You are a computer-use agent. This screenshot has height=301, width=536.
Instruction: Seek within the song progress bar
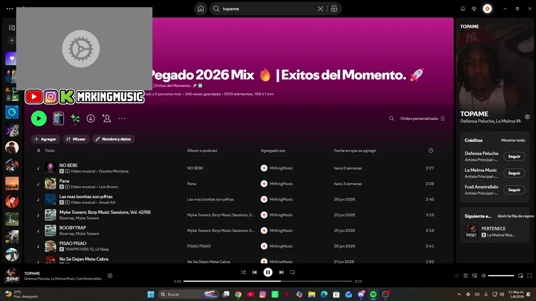click(268, 281)
